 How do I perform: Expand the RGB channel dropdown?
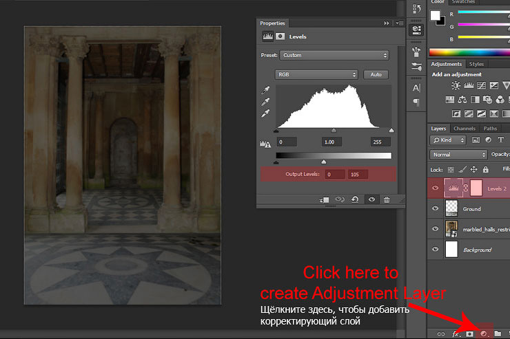(317, 74)
